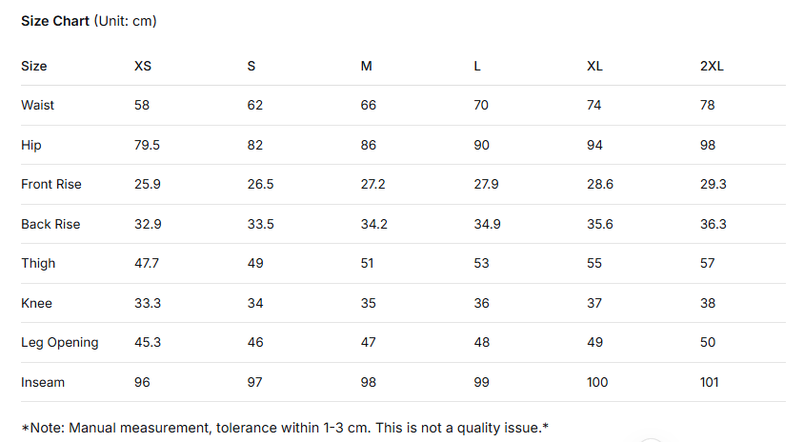Click the XS hip value 79.5
804x442 pixels.
pyautogui.click(x=147, y=145)
